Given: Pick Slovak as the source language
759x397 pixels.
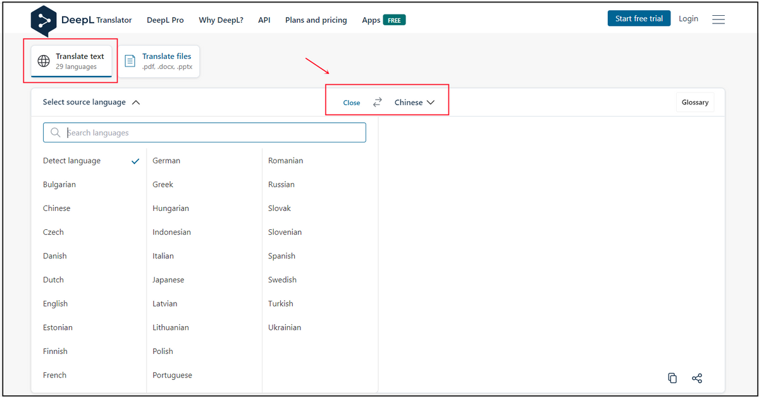Looking at the screenshot, I should (x=280, y=208).
